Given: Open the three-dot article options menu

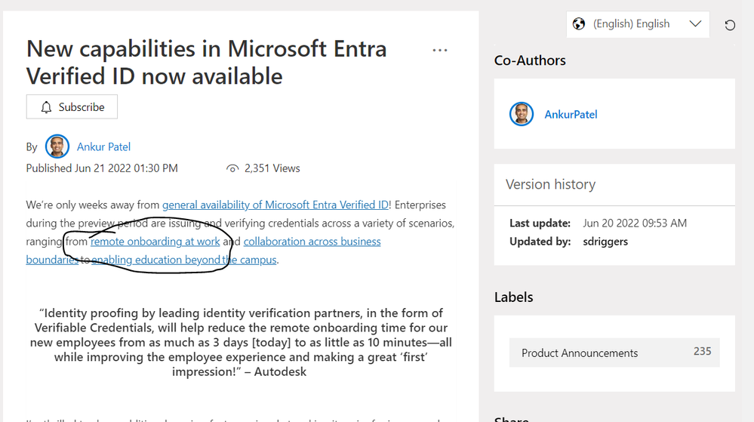Looking at the screenshot, I should [x=439, y=50].
